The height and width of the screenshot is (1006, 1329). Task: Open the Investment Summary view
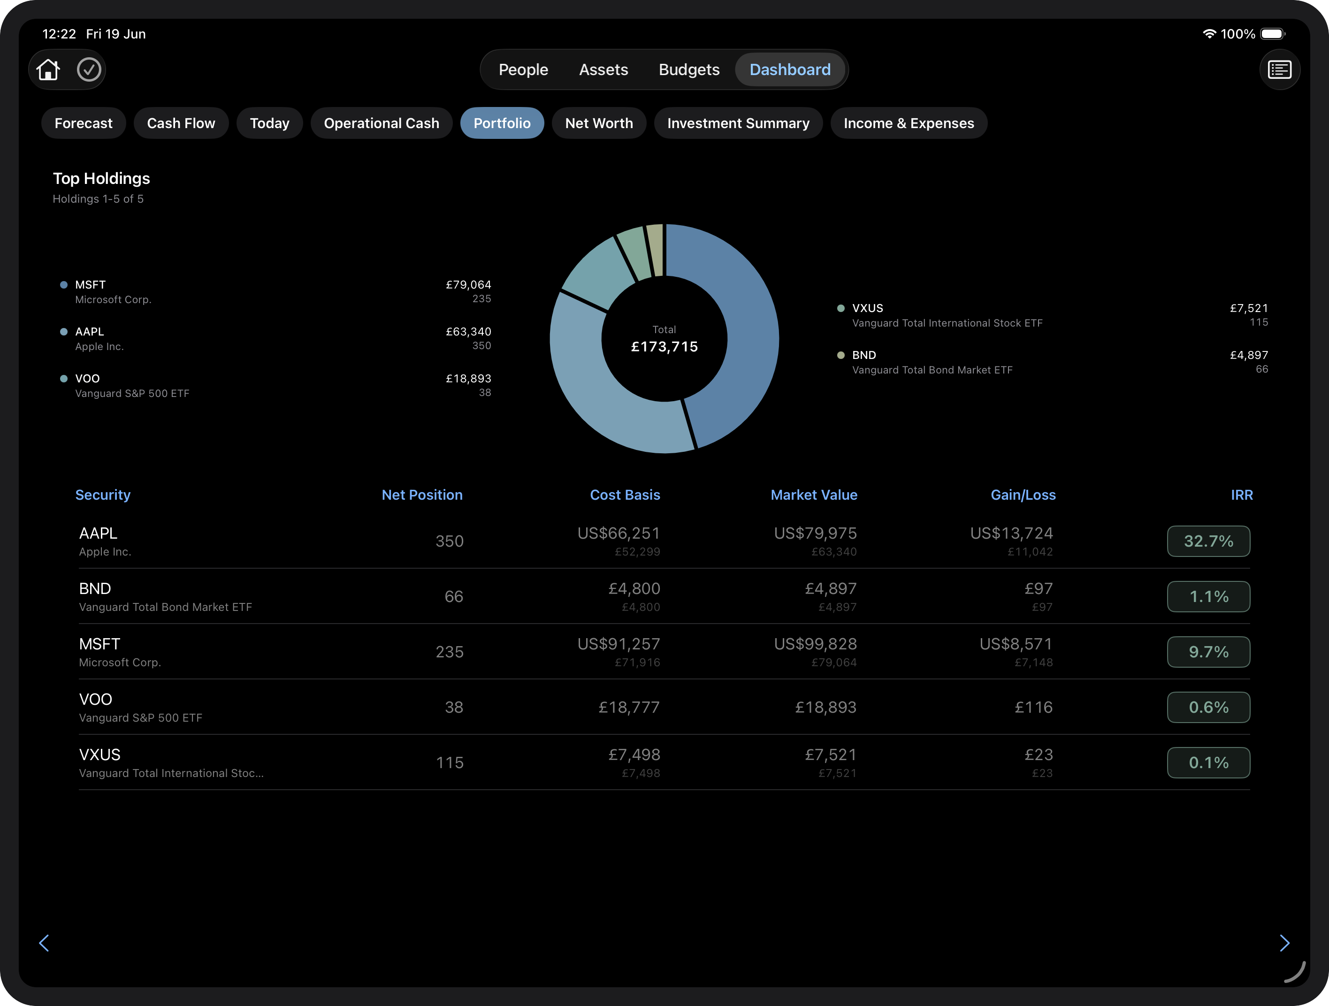tap(738, 123)
